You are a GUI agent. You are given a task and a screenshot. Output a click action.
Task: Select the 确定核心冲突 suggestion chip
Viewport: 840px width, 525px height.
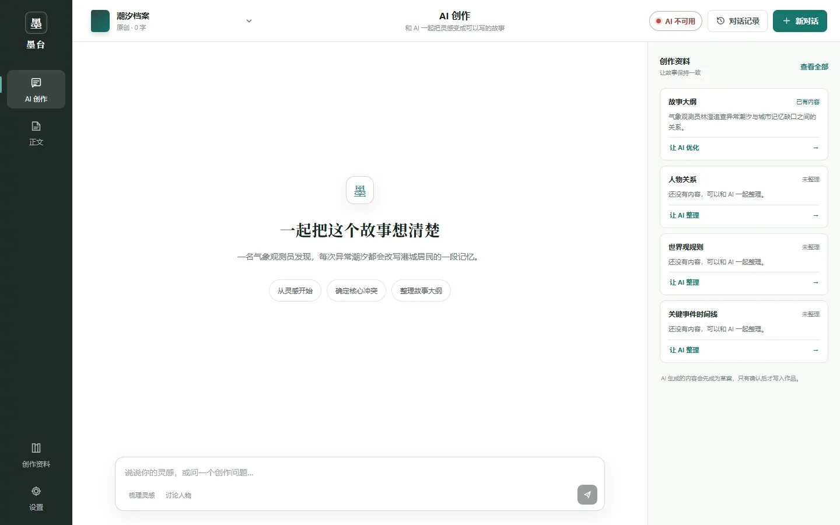[x=356, y=291]
